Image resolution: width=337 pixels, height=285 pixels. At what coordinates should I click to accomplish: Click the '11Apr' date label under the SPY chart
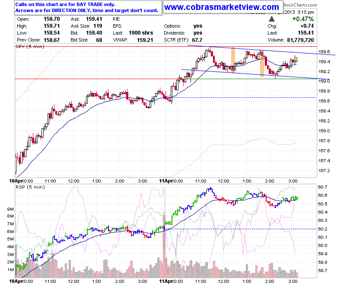pyautogui.click(x=166, y=181)
